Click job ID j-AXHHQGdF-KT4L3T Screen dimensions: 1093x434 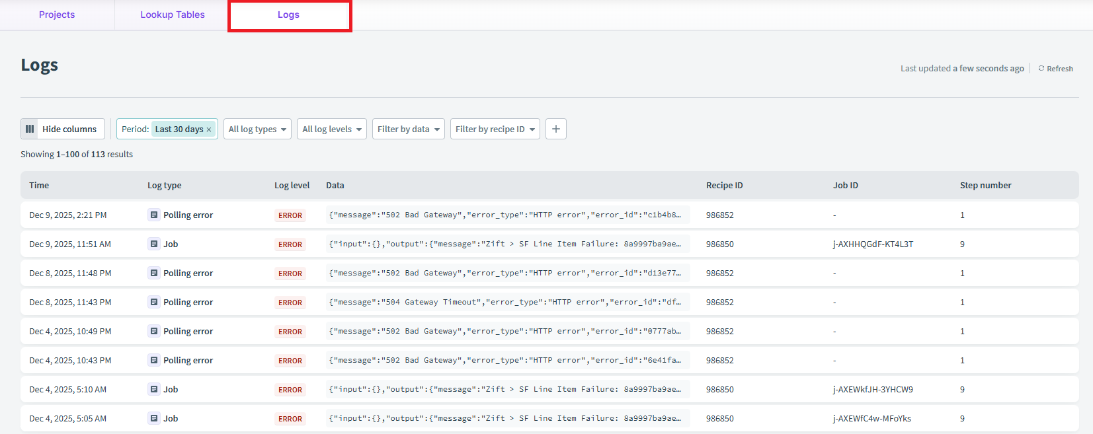[873, 244]
